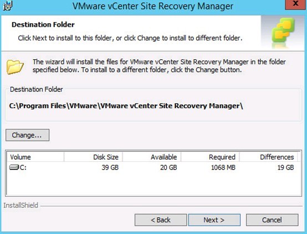This screenshot has width=307, height=234.
Task: Click the VMware vCenter Site Recovery Manager title
Action: (x=153, y=6)
